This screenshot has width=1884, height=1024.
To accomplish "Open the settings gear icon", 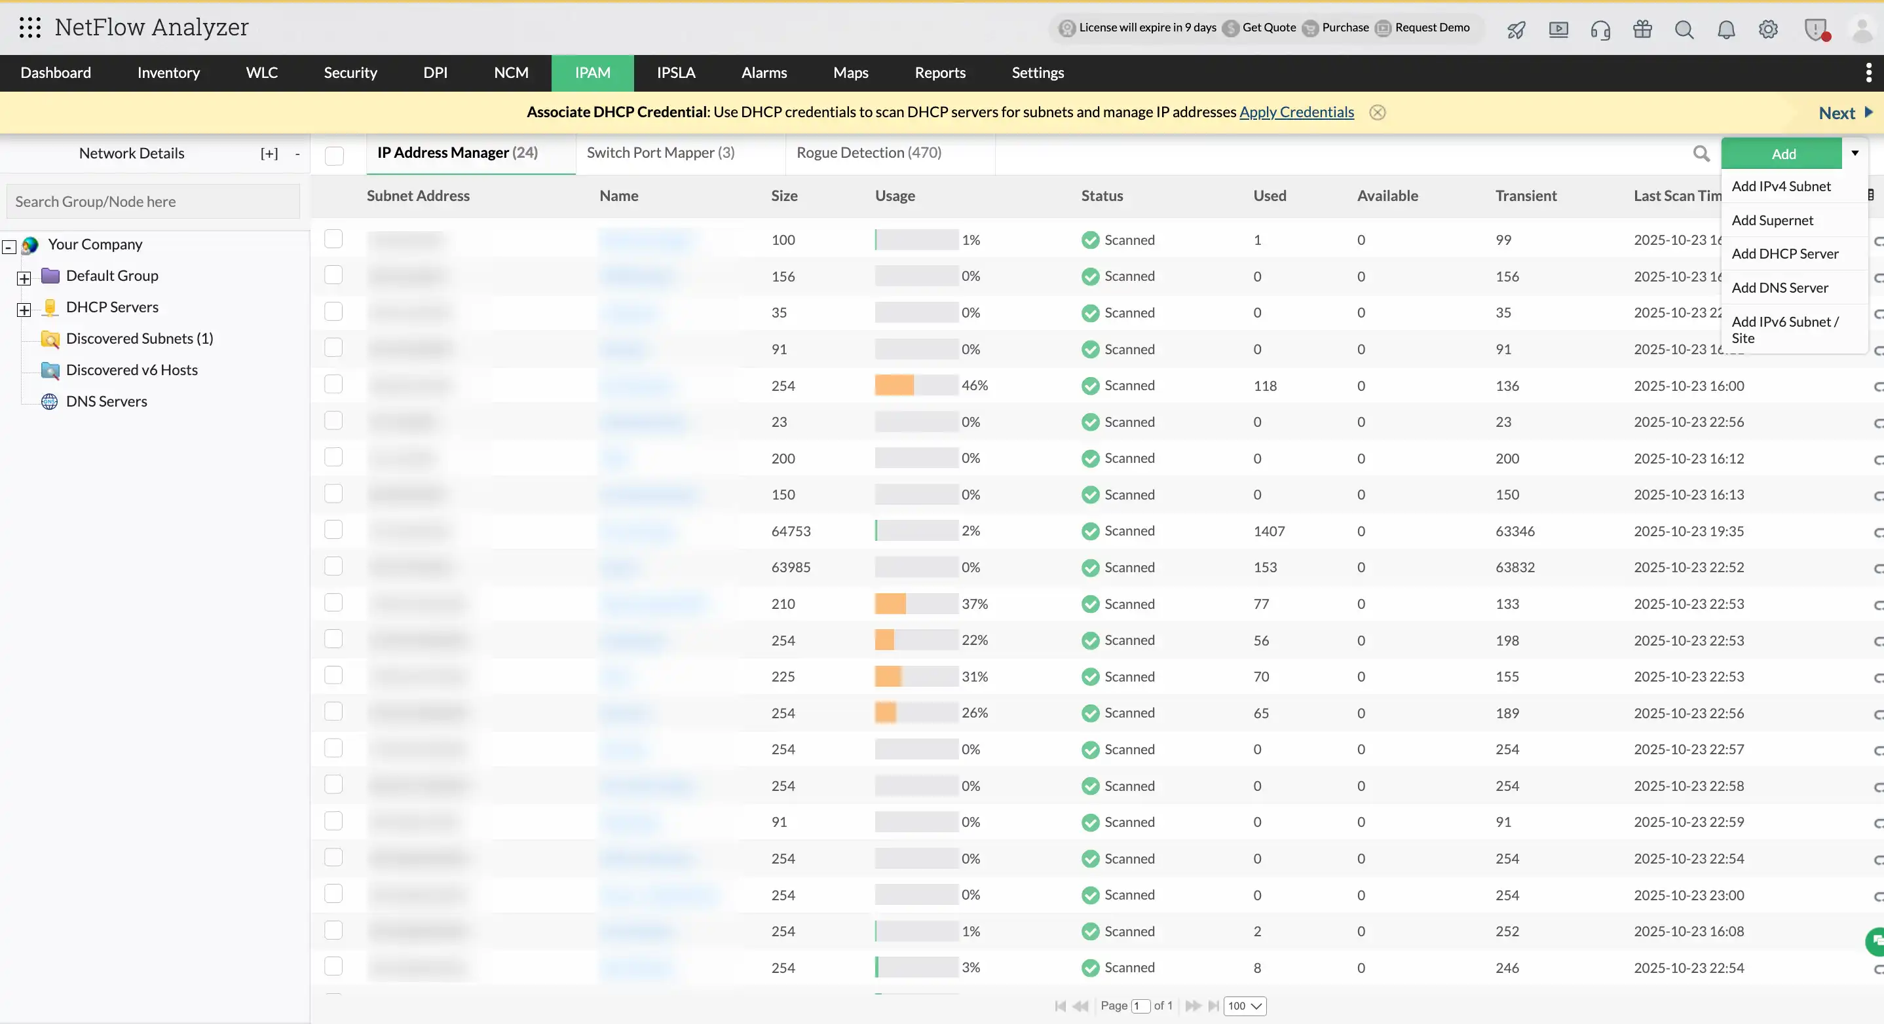I will pos(1767,29).
